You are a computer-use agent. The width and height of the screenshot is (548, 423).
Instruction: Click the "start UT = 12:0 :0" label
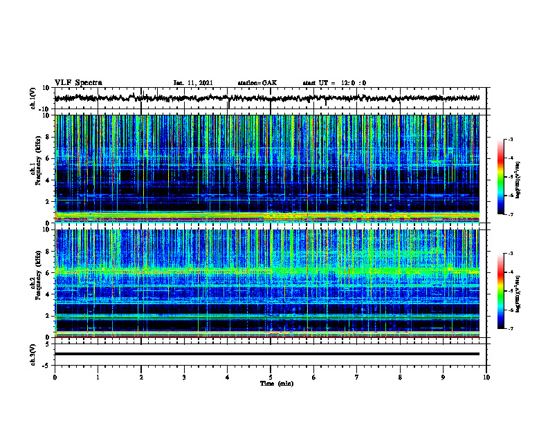(334, 83)
